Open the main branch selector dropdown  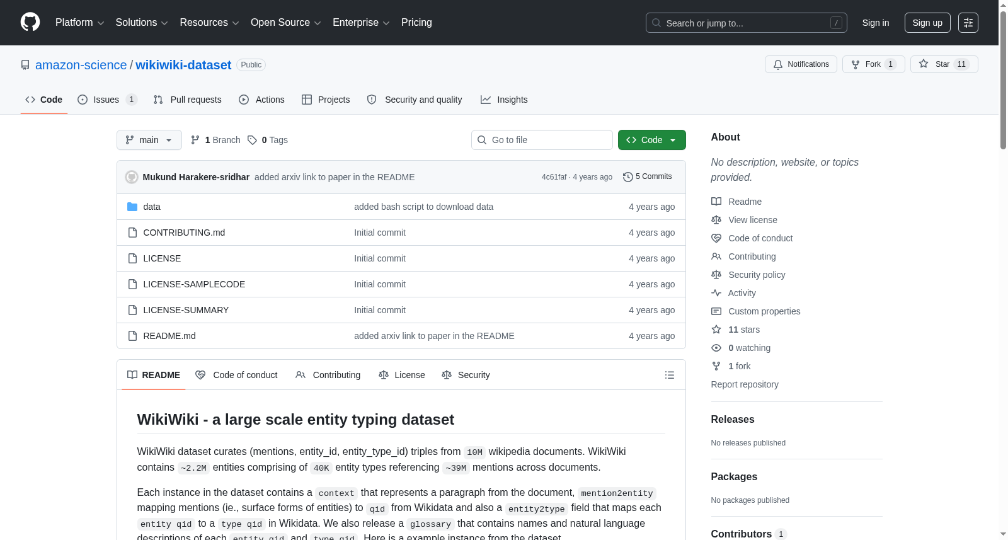point(149,140)
